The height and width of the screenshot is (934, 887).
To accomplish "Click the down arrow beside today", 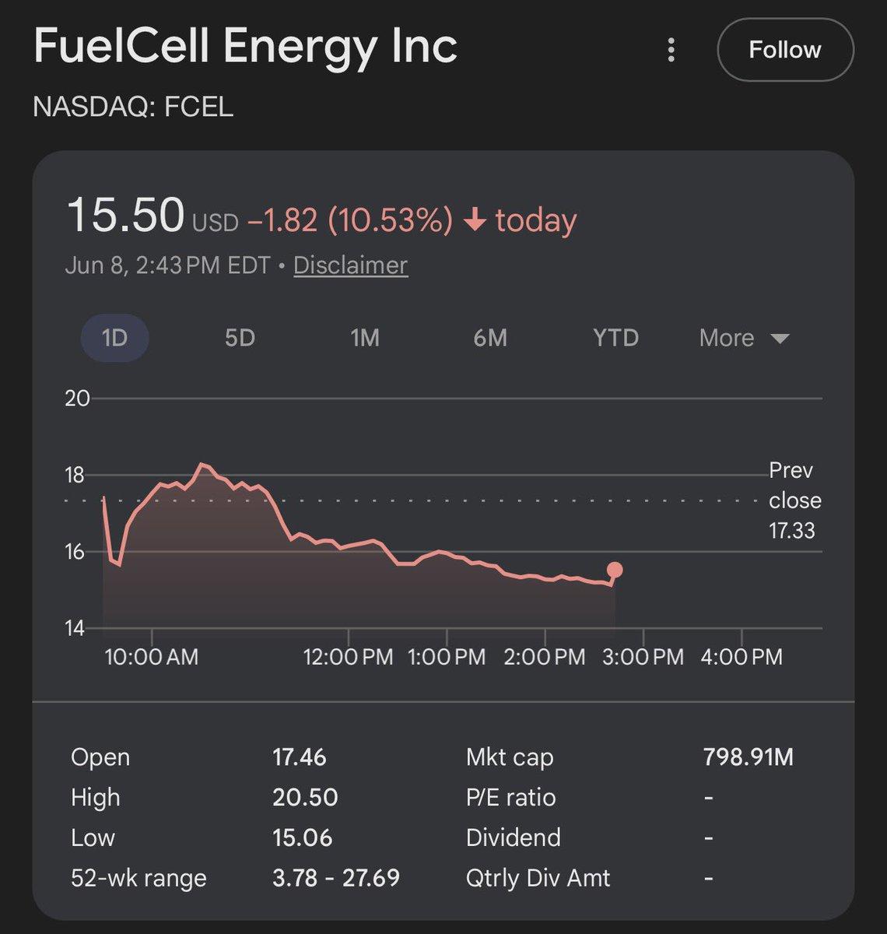I will (475, 221).
